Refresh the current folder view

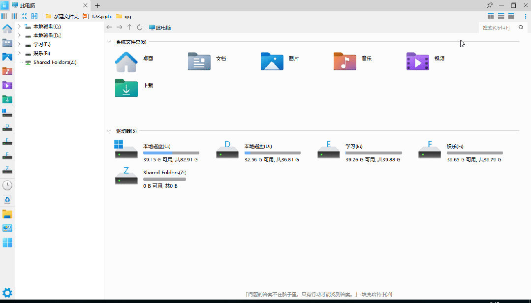(140, 28)
